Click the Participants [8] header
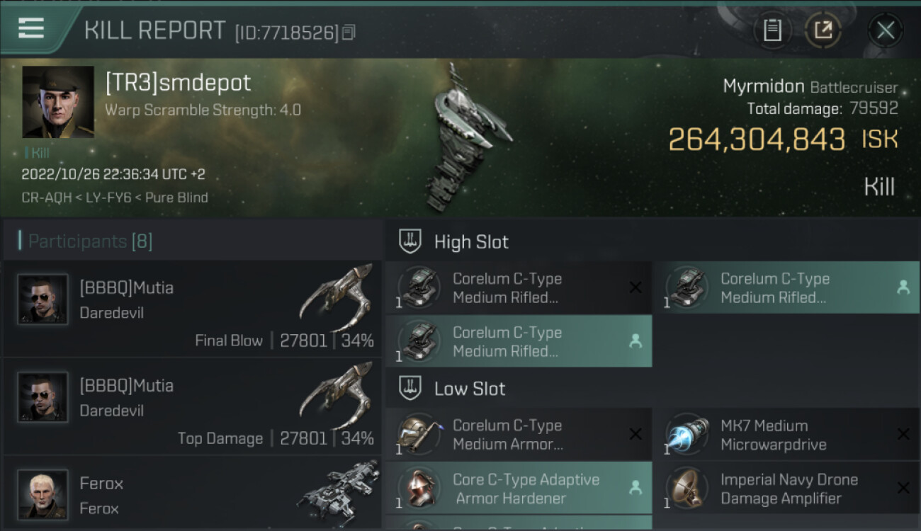 click(90, 241)
